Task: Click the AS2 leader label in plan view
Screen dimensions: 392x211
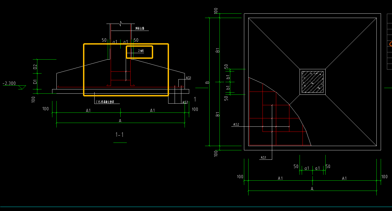Action: [x=236, y=125]
